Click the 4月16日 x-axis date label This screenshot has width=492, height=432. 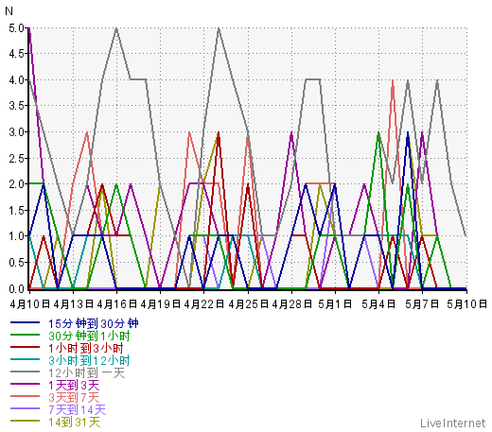pos(117,304)
